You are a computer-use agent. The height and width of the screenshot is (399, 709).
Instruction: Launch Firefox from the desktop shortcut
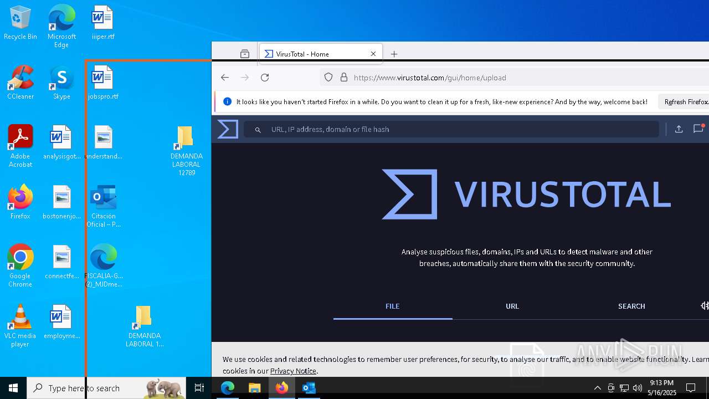click(20, 202)
